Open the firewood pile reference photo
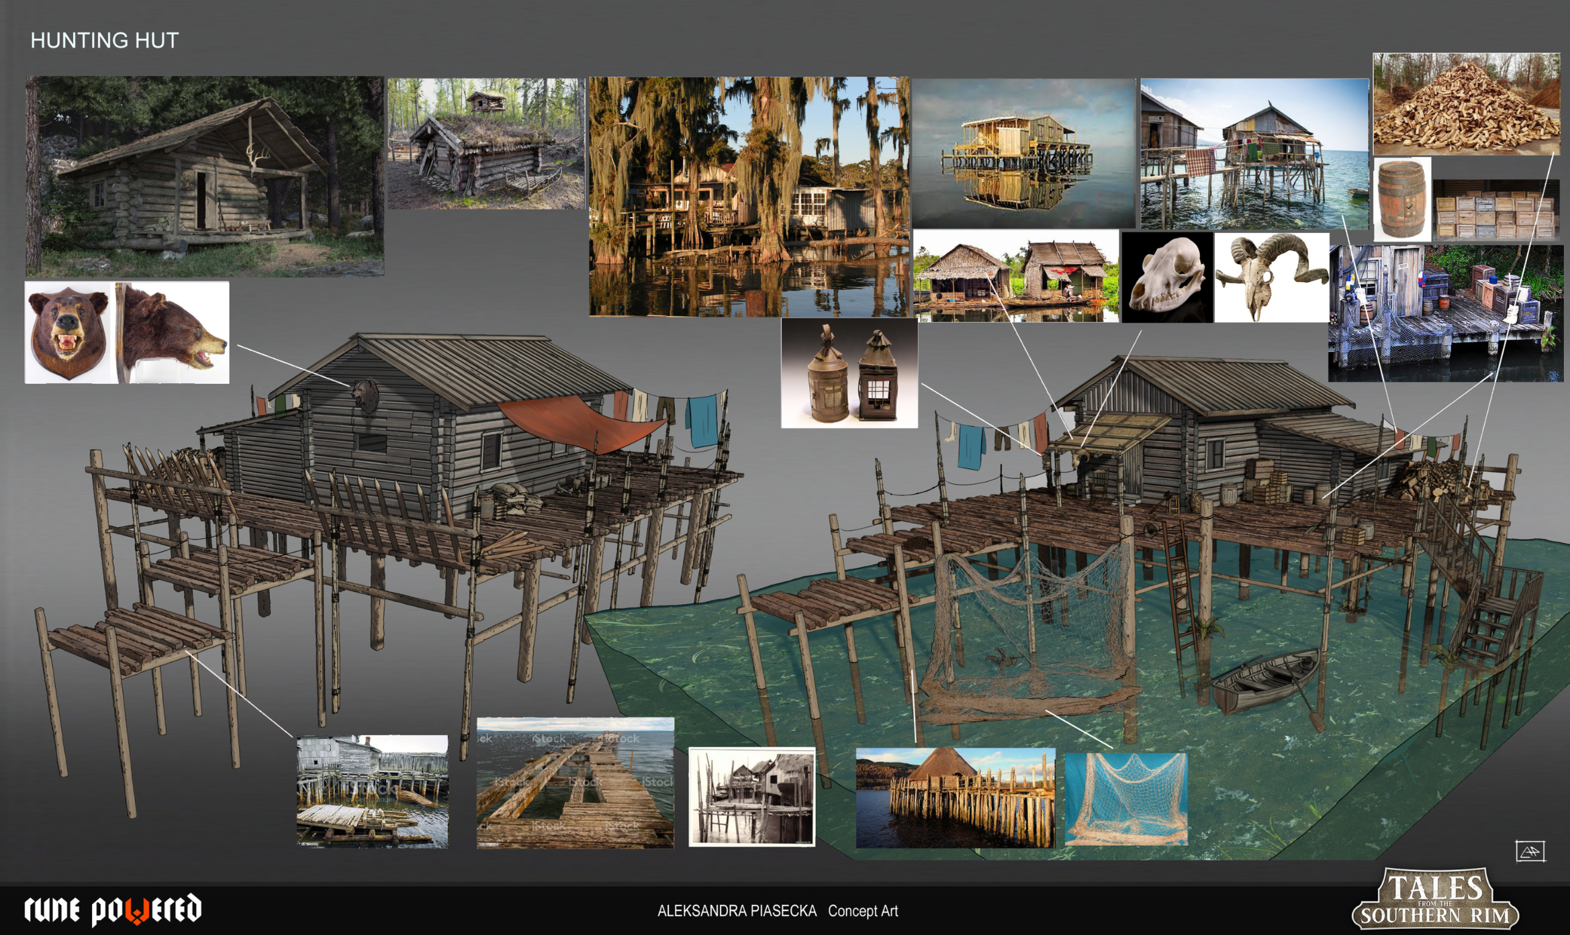The height and width of the screenshot is (935, 1570). click(1466, 104)
